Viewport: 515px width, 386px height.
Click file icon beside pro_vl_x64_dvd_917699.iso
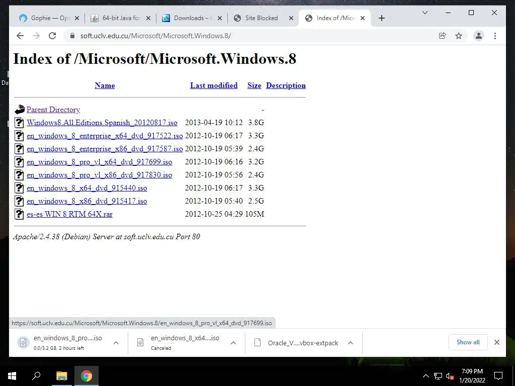(20, 162)
